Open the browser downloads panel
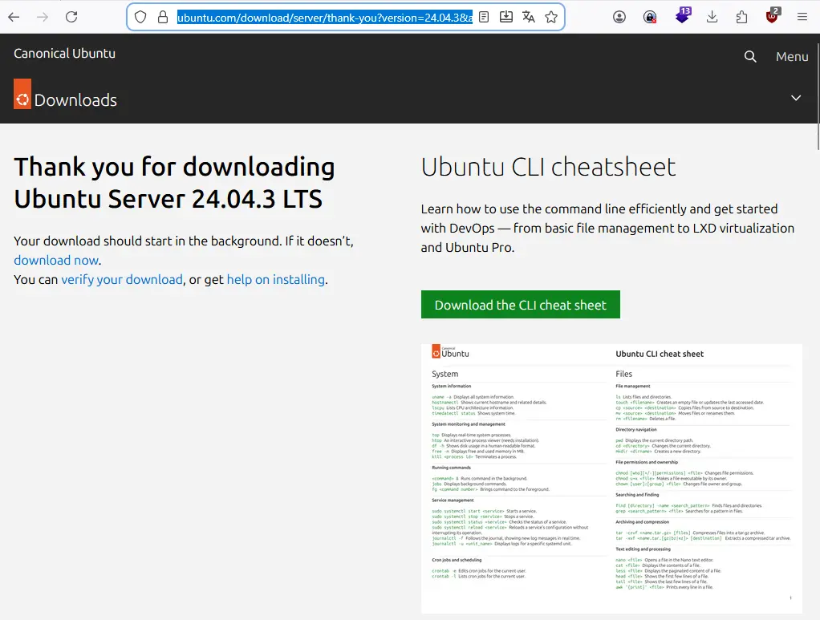Image resolution: width=820 pixels, height=620 pixels. click(x=712, y=17)
